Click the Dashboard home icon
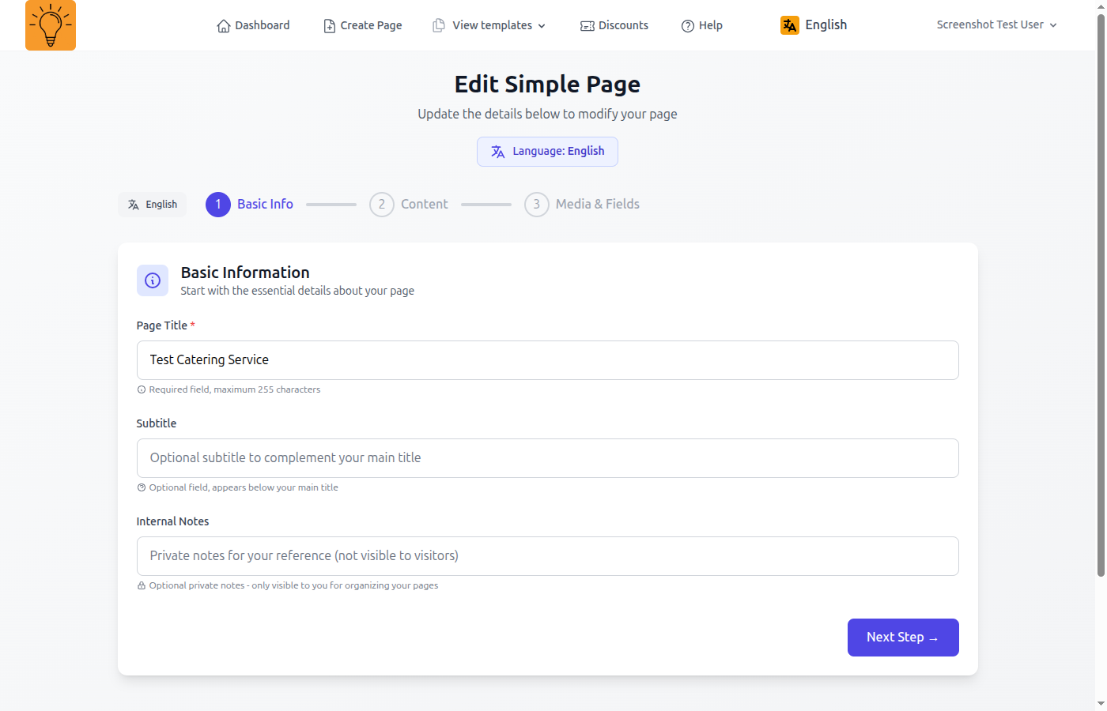The height and width of the screenshot is (711, 1107). 224,26
